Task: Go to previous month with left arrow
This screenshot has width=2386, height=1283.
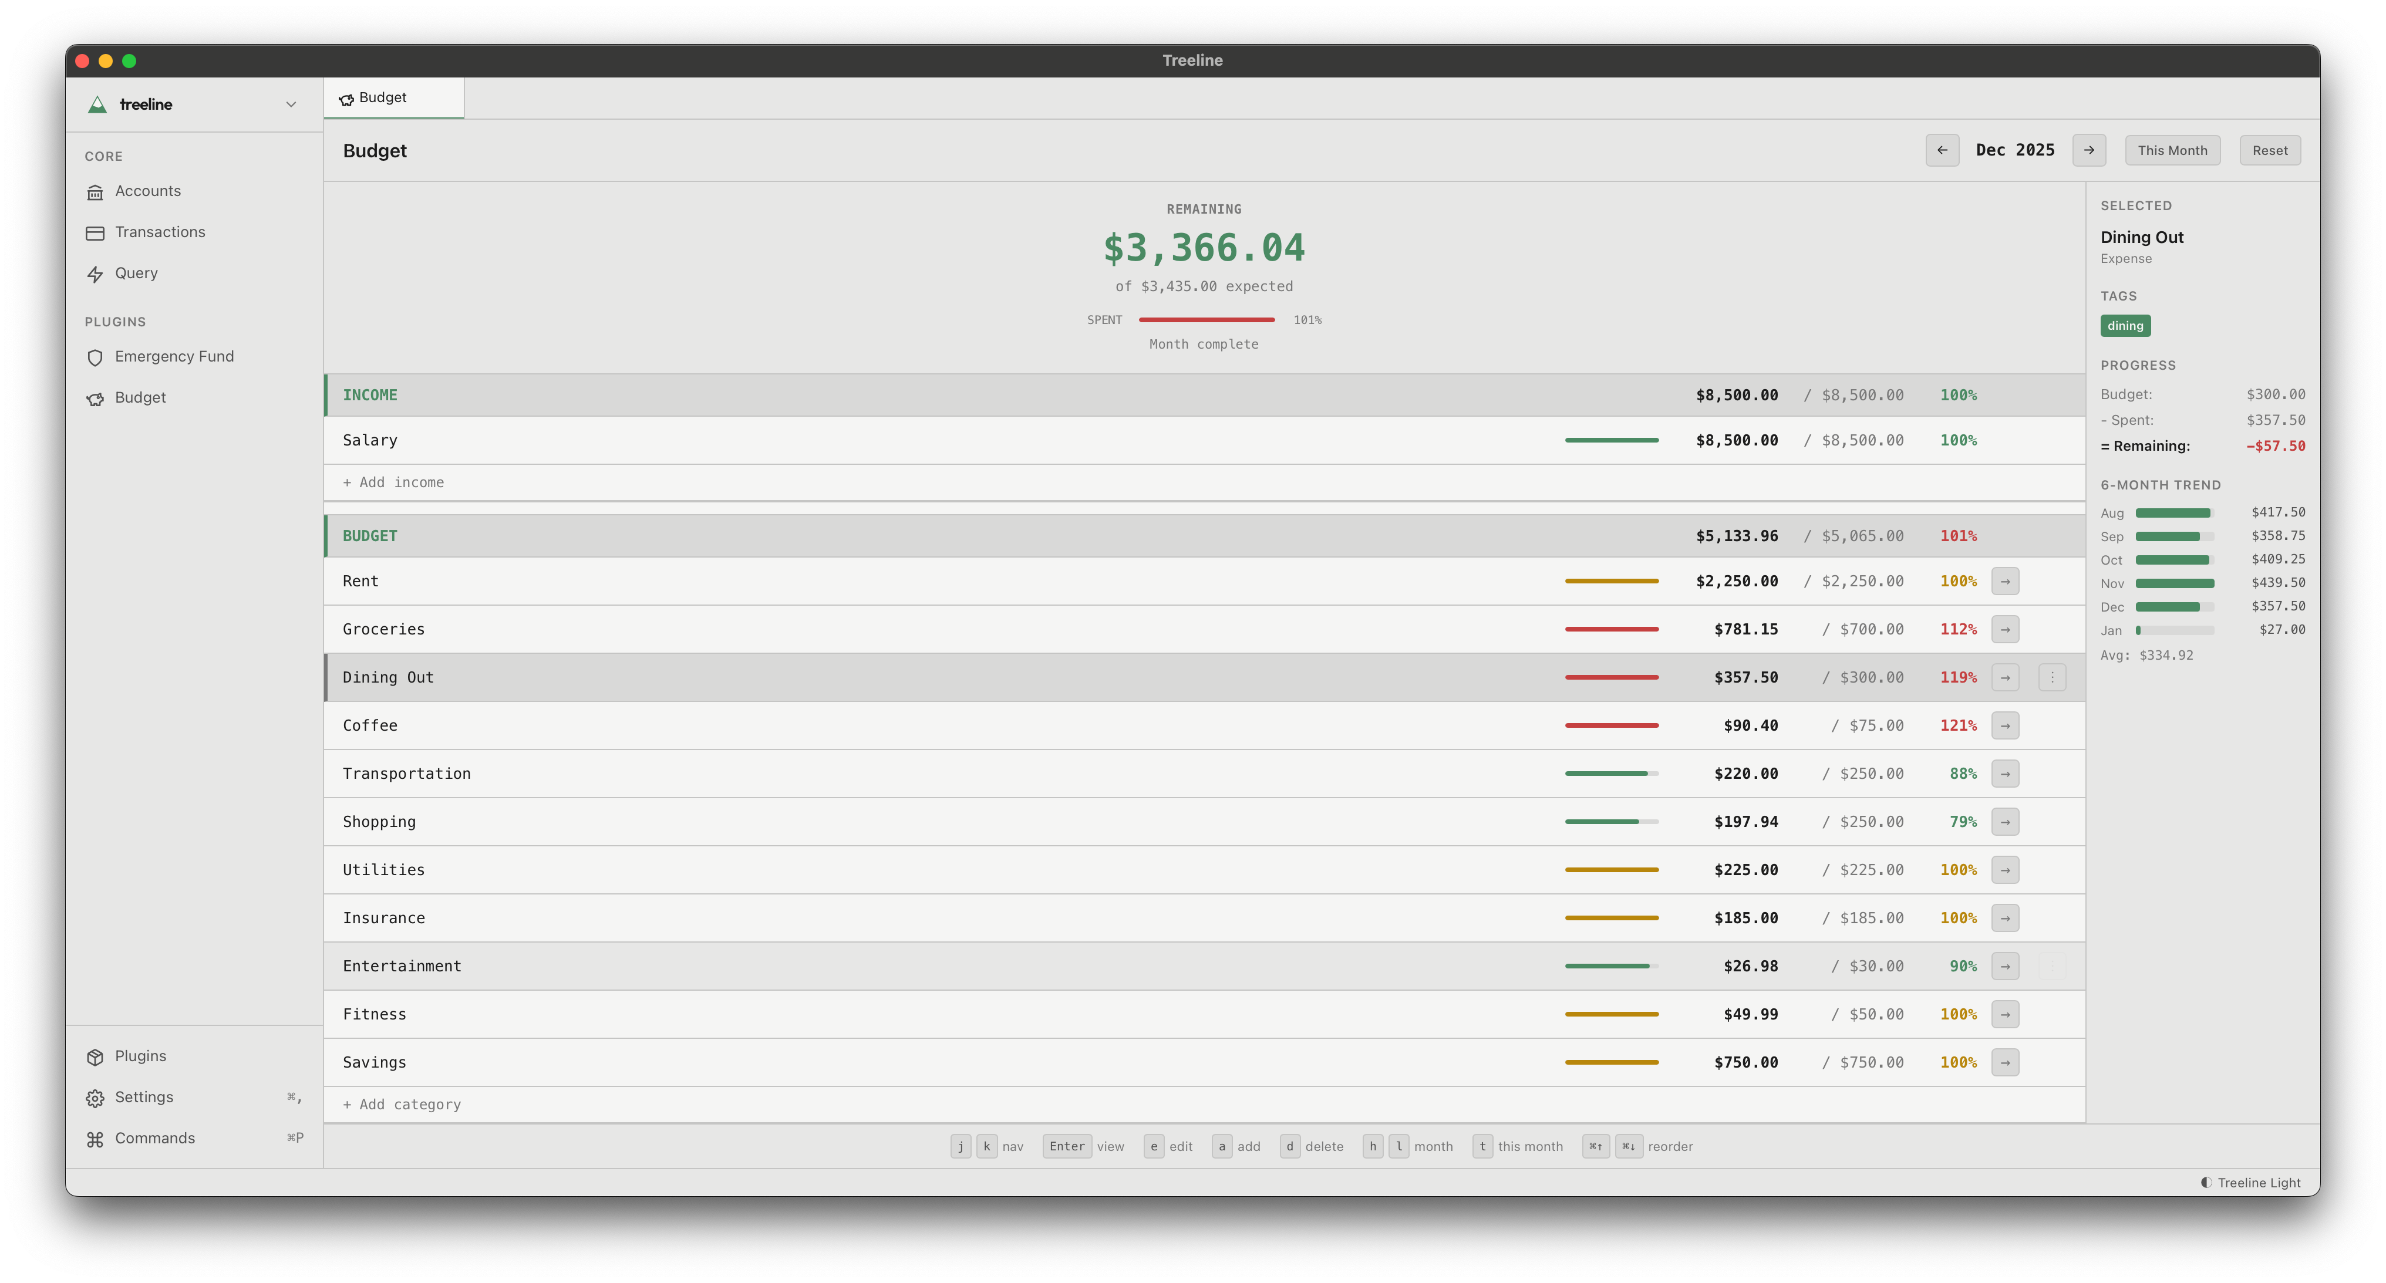Action: point(1942,150)
